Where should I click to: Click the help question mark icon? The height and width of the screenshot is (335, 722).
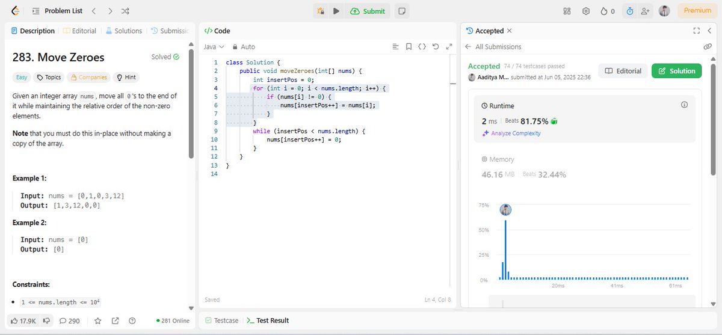132,321
